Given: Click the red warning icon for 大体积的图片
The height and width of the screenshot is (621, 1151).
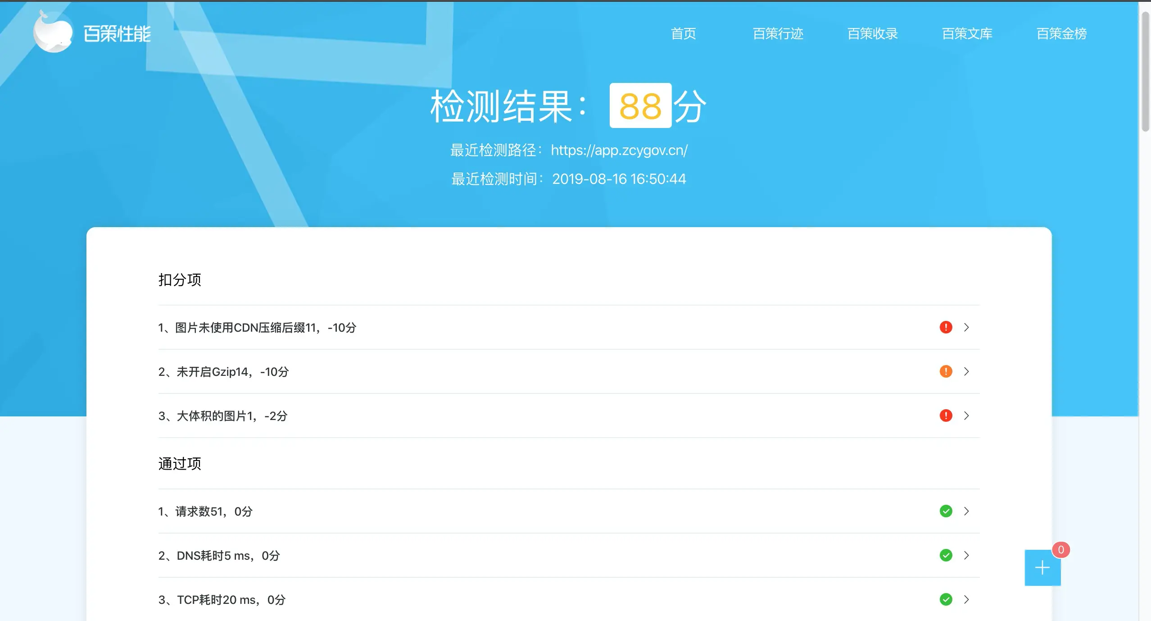Looking at the screenshot, I should 946,416.
